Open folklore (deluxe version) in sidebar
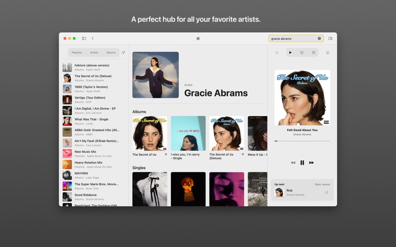The height and width of the screenshot is (247, 396). [94, 67]
